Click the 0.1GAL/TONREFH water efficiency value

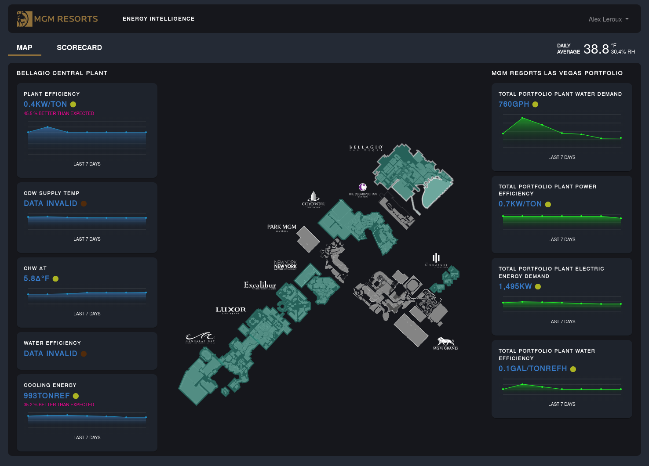[x=533, y=368]
